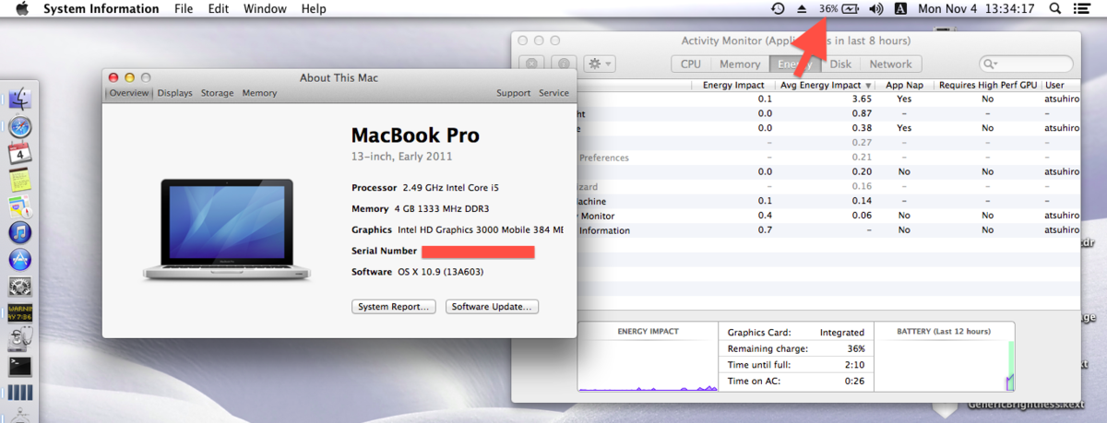Open the Edit menu
The height and width of the screenshot is (423, 1107).
(x=219, y=8)
